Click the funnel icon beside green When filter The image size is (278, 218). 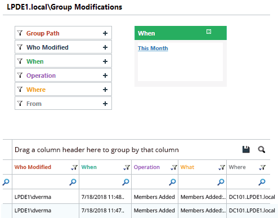click(x=20, y=61)
